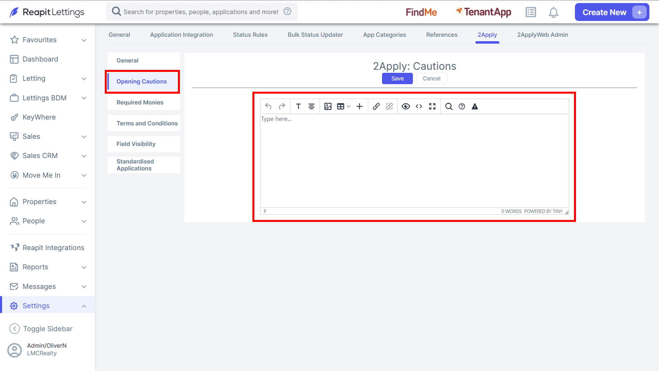Expand the Letting menu chevron
659x371 pixels.
tap(84, 78)
